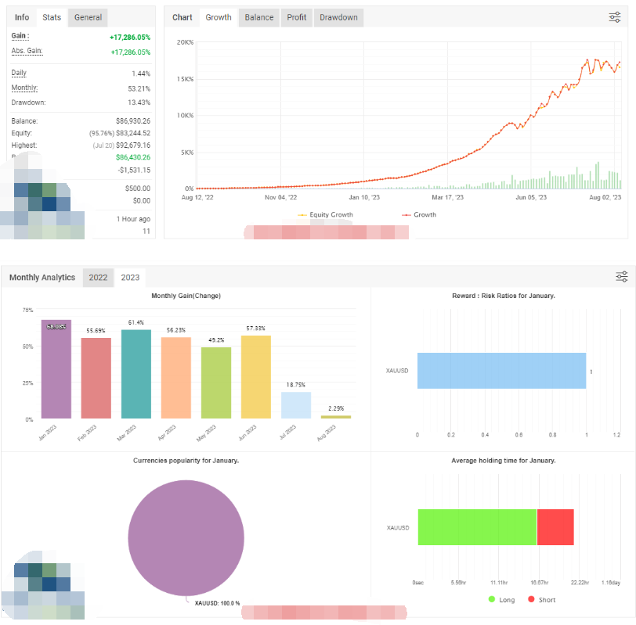Viewport: 636px width, 625px height.
Task: Select the Apr 2023 bar 56.23%
Action: pyautogui.click(x=176, y=378)
